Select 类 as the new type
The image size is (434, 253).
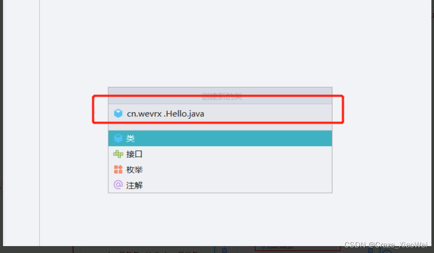(220, 139)
